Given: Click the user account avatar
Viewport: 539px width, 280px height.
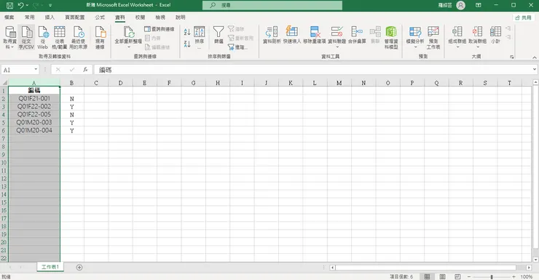Looking at the screenshot, I should (460, 5).
